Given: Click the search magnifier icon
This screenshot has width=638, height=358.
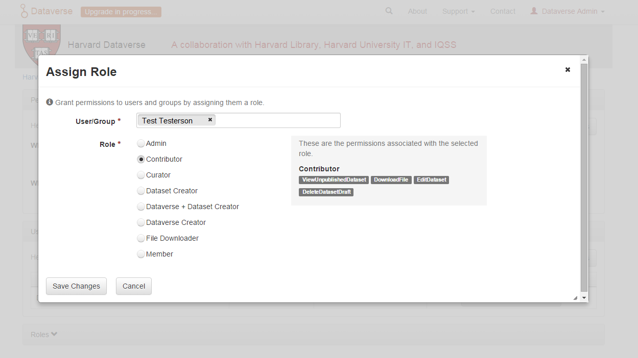Looking at the screenshot, I should pyautogui.click(x=389, y=11).
